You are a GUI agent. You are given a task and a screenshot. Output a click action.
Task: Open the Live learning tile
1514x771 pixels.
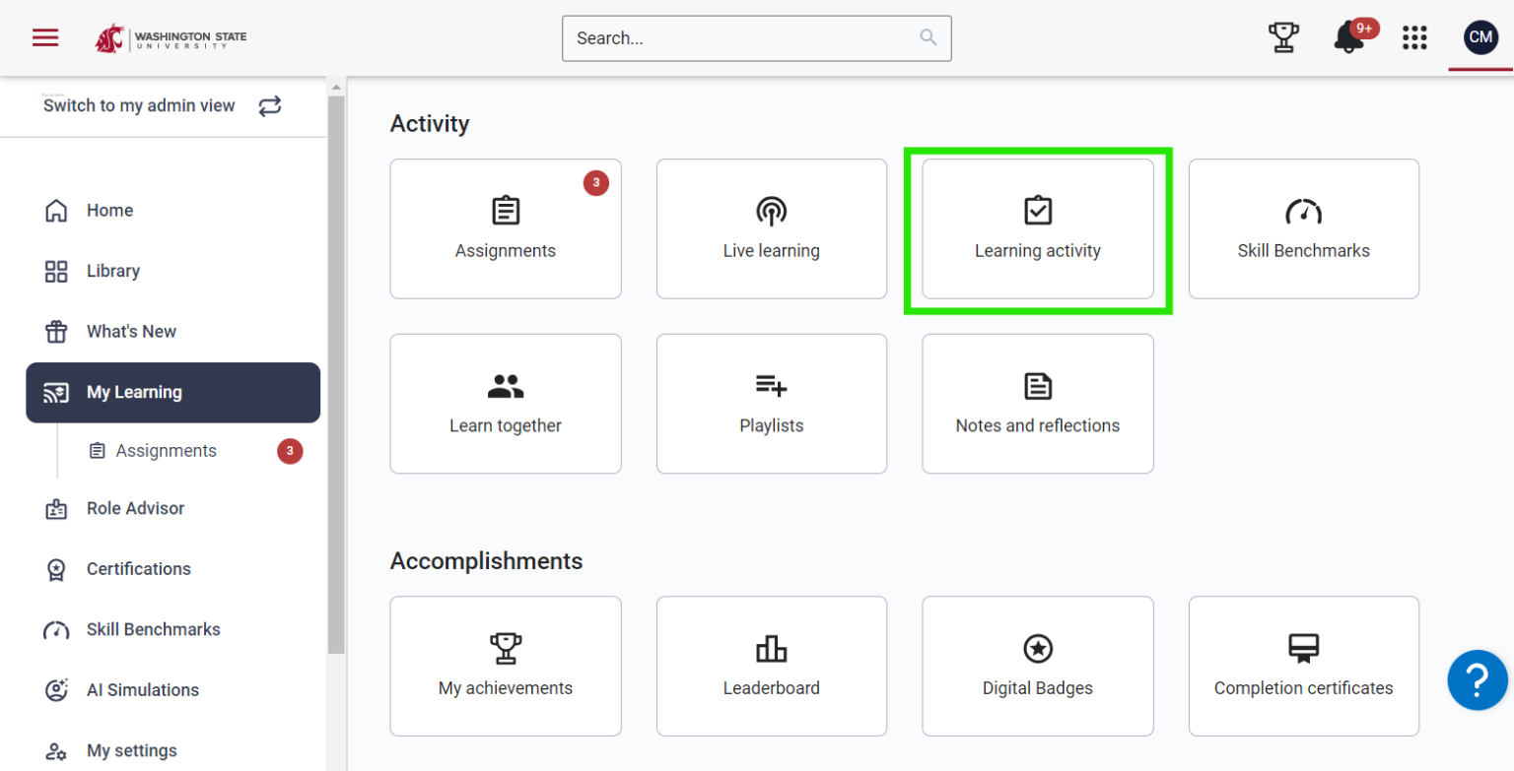(x=771, y=228)
